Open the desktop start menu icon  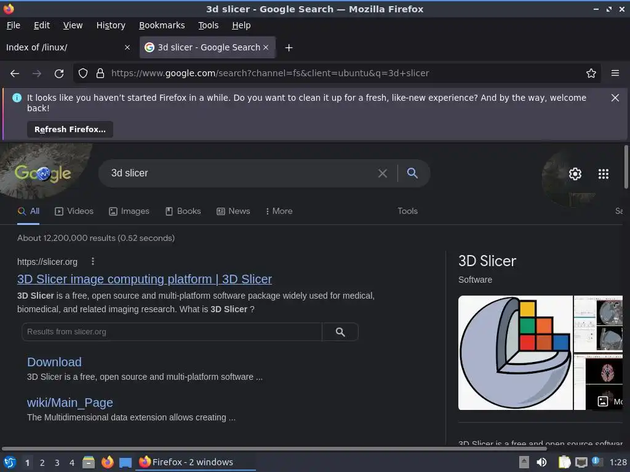[x=10, y=462]
